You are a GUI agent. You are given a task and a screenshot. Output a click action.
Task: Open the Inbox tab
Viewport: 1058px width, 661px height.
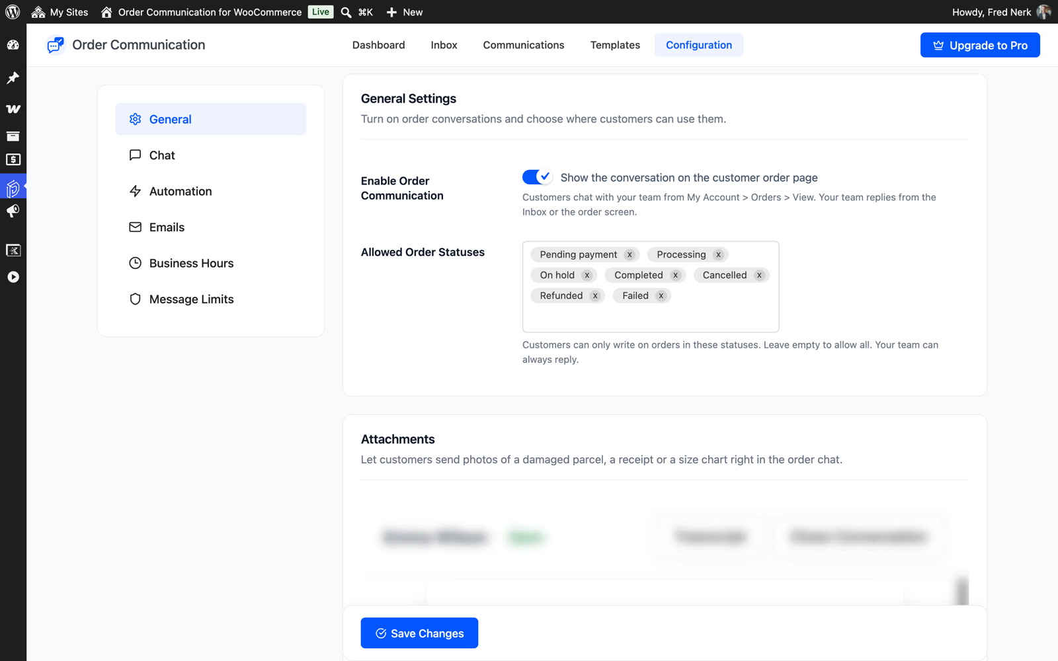[444, 45]
